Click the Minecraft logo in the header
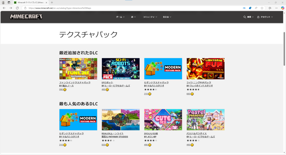This screenshot has width=286, height=155. (x=26, y=17)
